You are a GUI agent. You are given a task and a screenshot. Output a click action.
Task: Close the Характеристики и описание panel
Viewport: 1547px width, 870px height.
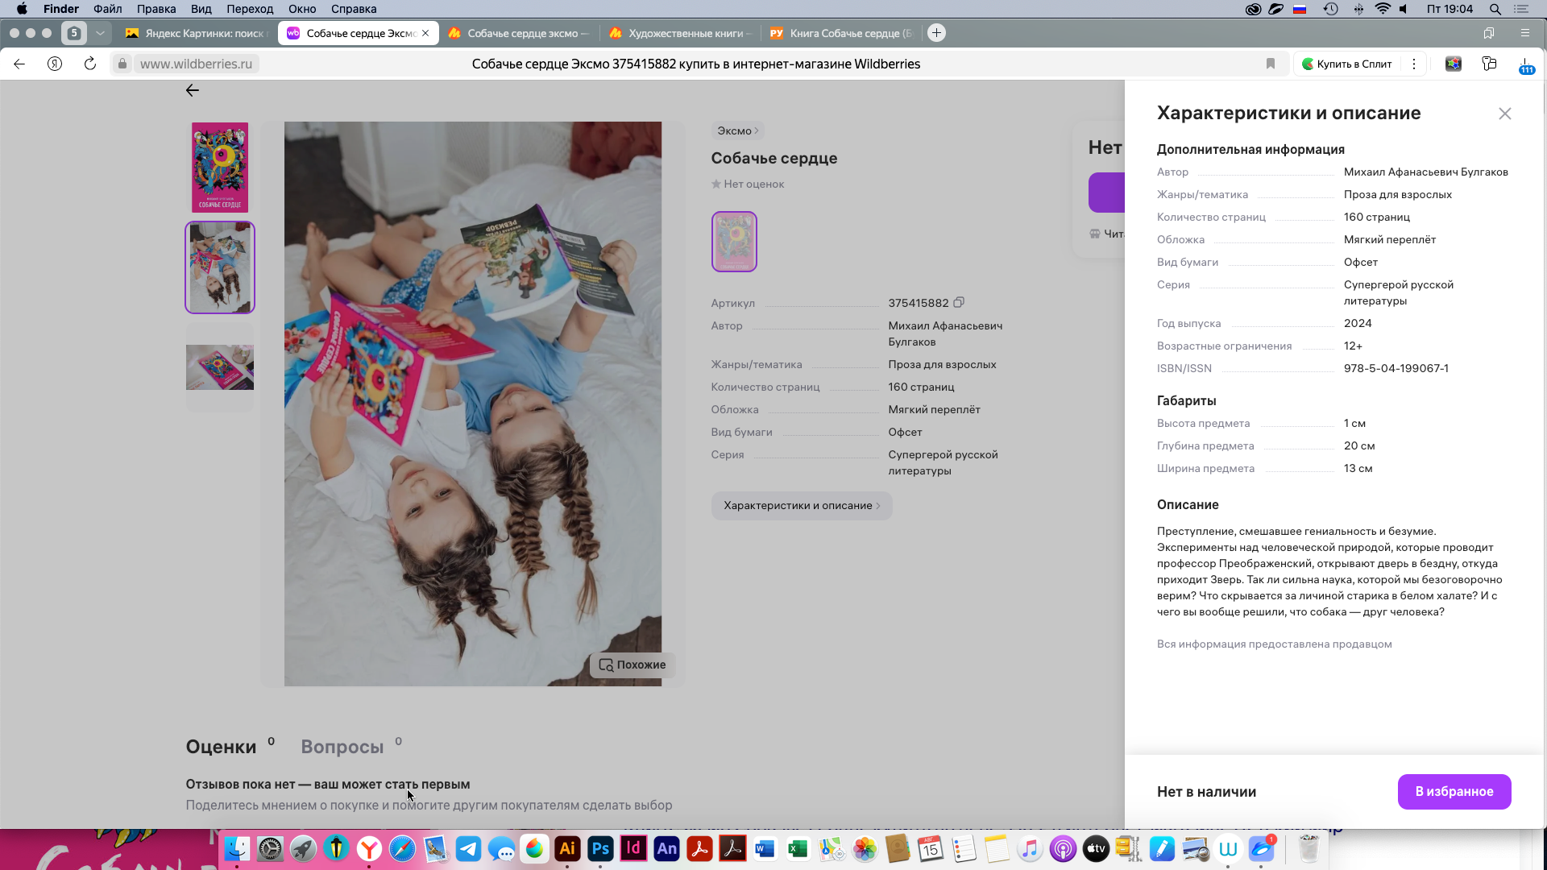tap(1504, 114)
